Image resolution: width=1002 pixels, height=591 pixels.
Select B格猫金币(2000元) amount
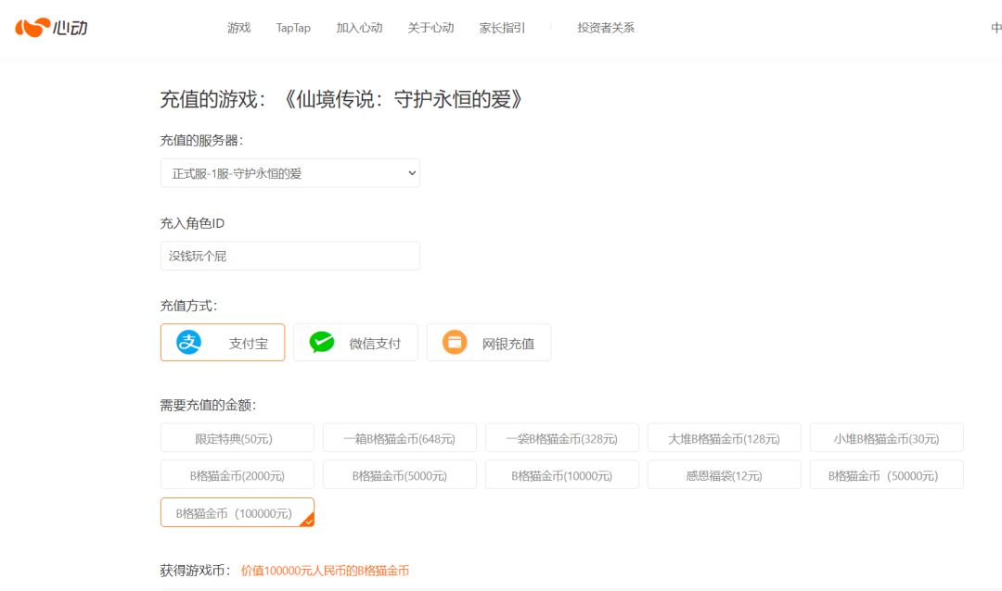(x=238, y=475)
